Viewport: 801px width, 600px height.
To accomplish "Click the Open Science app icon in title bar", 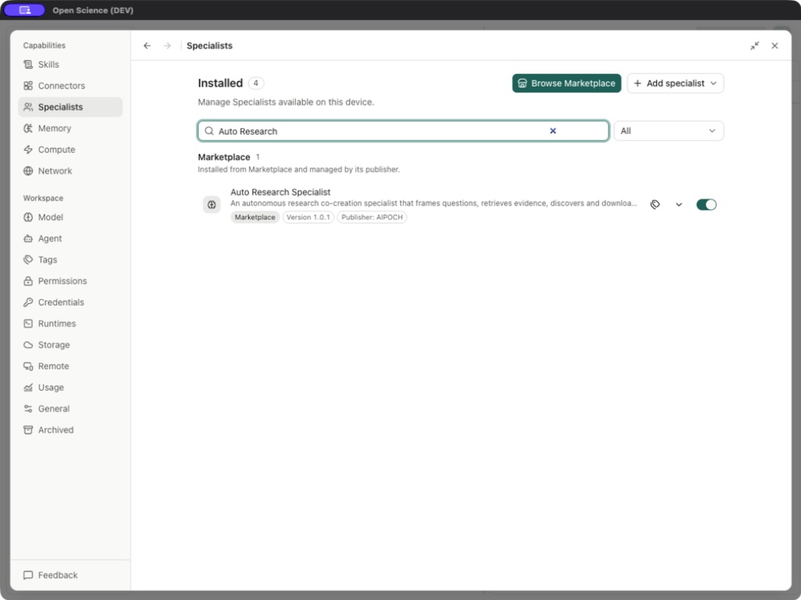I will pyautogui.click(x=24, y=10).
